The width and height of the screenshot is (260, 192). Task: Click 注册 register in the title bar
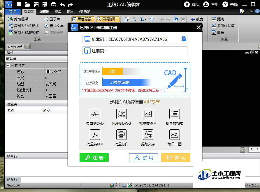pos(211,4)
